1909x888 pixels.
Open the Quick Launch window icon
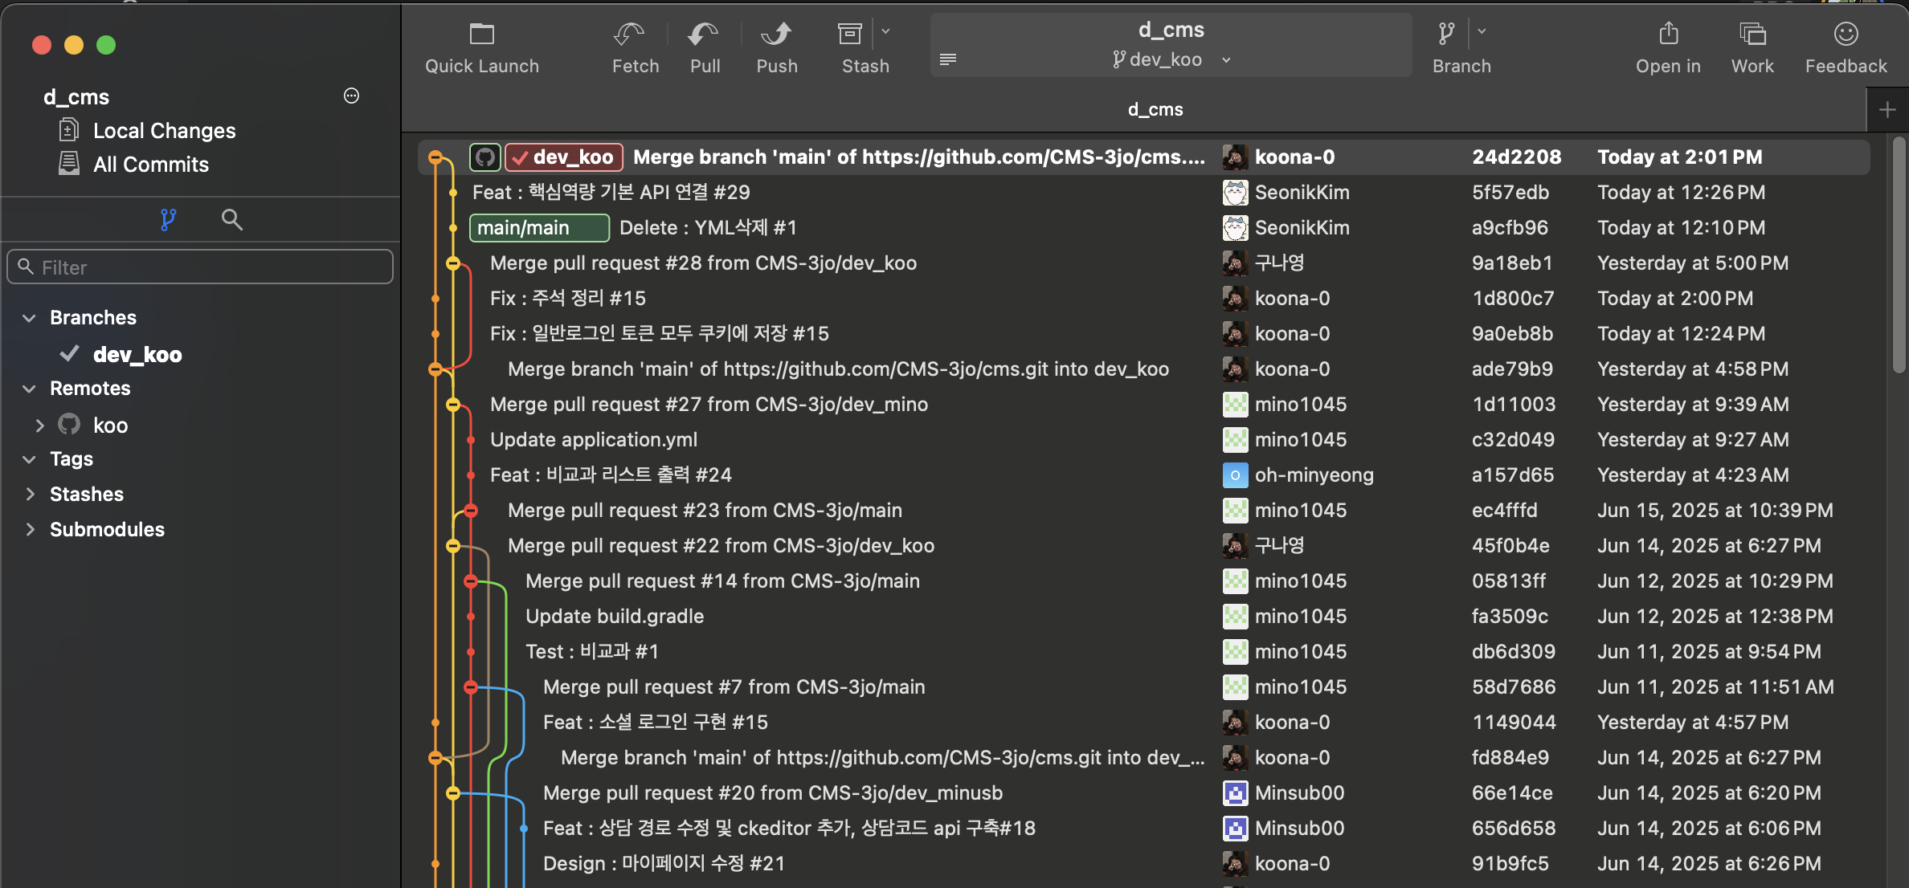click(x=481, y=35)
